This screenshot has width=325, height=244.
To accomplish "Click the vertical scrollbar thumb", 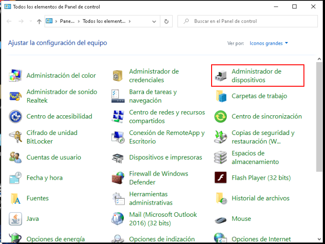I will pyautogui.click(x=319, y=117).
